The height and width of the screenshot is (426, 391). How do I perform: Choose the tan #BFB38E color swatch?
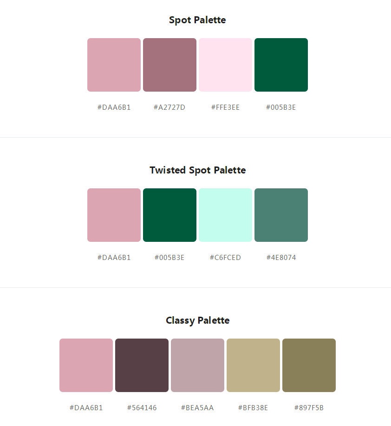click(x=253, y=365)
